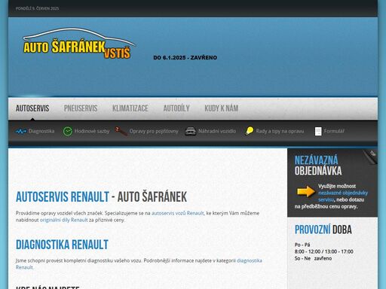
Task: Click the date text 'Pondělí 9. červen 2025'
Action: 37,8
